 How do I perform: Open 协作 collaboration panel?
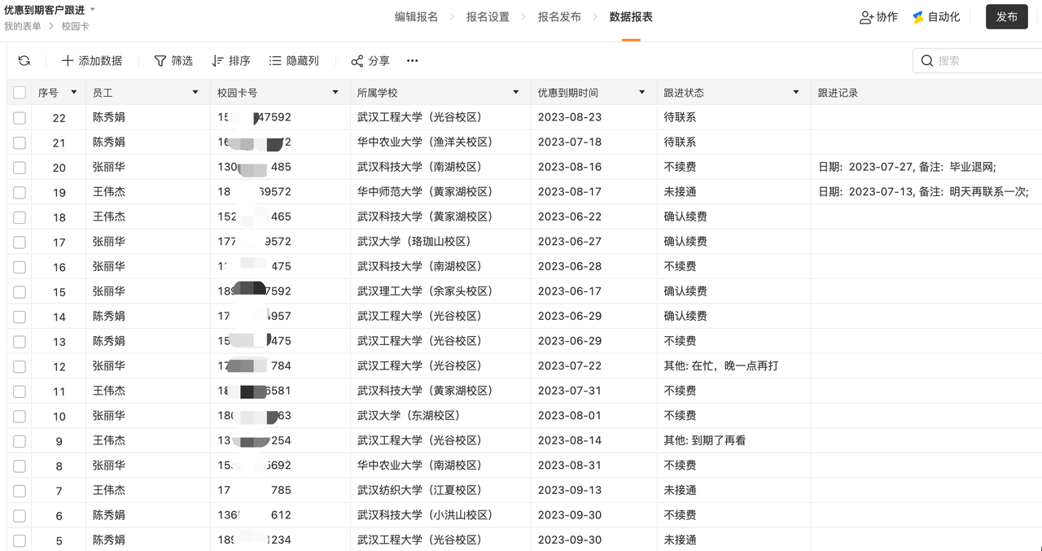pyautogui.click(x=878, y=17)
